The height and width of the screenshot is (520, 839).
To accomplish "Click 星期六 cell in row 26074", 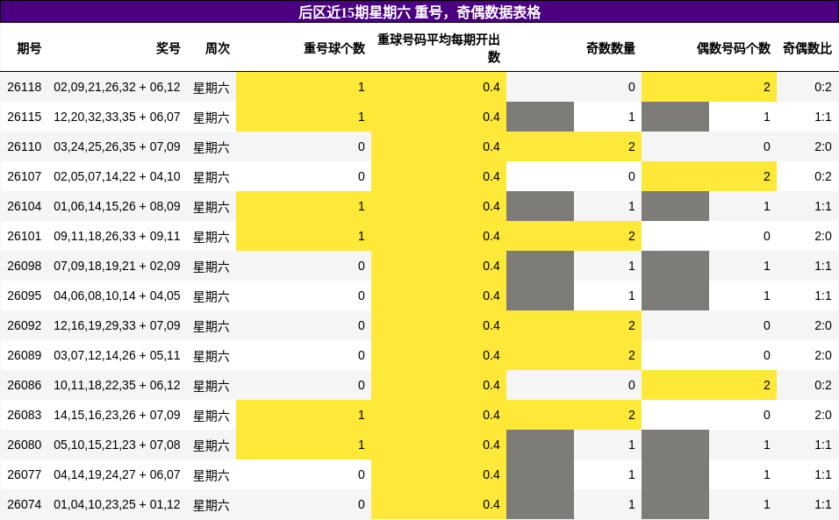I will [212, 505].
